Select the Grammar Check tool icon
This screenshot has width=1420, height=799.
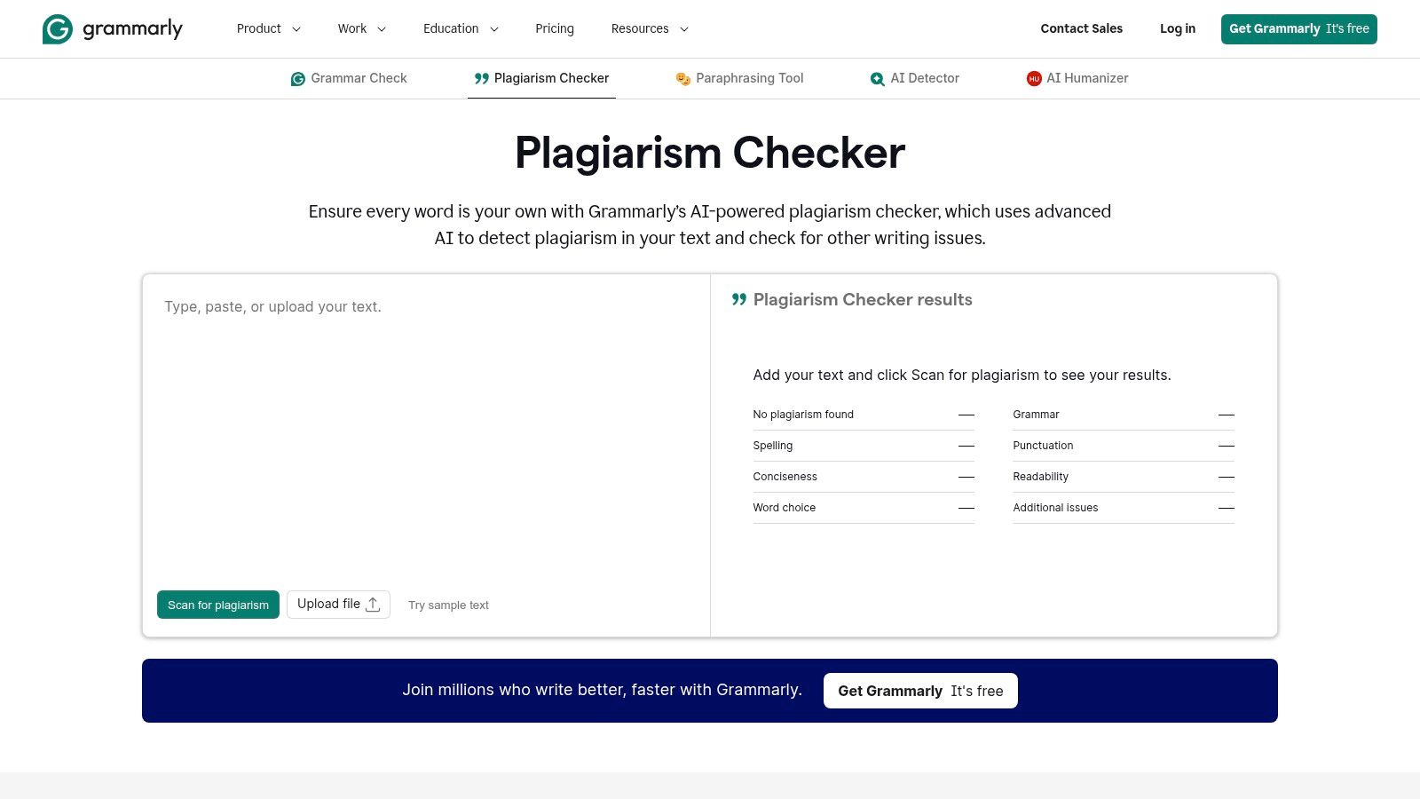tap(297, 78)
